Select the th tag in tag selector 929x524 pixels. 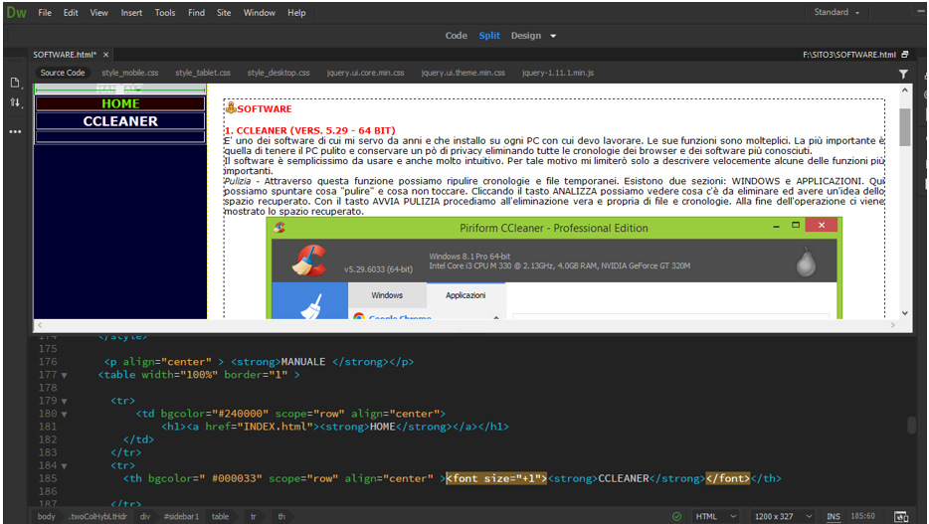281,516
